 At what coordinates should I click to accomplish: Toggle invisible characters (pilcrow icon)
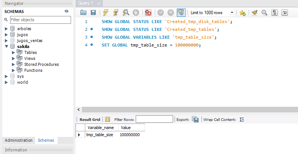coord(274,13)
